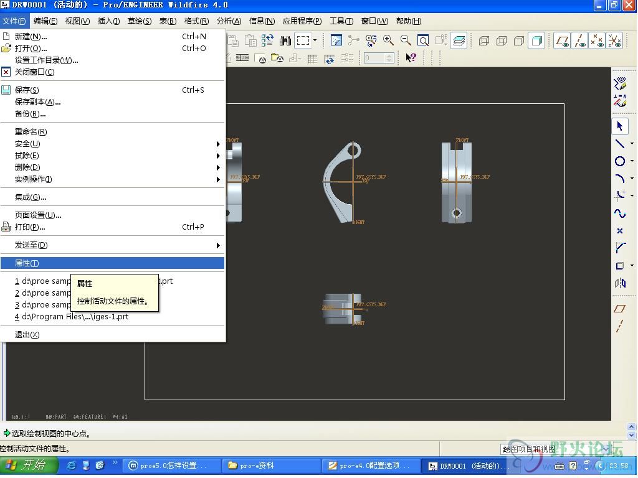The image size is (638, 478).
Task: Select the chamfer sketch tool
Action: 619,248
